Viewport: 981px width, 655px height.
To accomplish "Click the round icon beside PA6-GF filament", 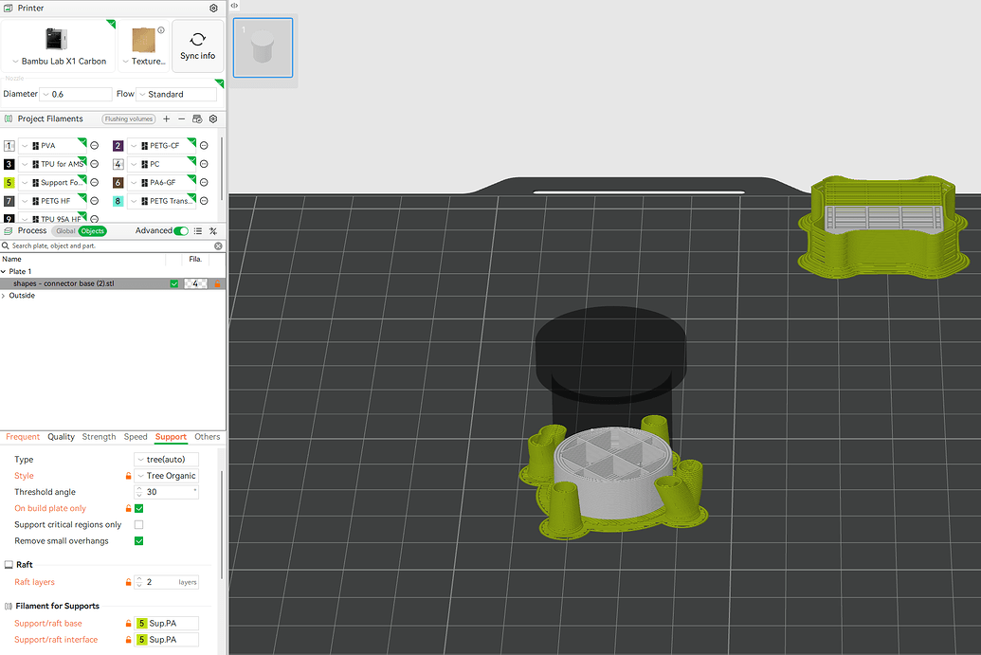I will tap(204, 183).
